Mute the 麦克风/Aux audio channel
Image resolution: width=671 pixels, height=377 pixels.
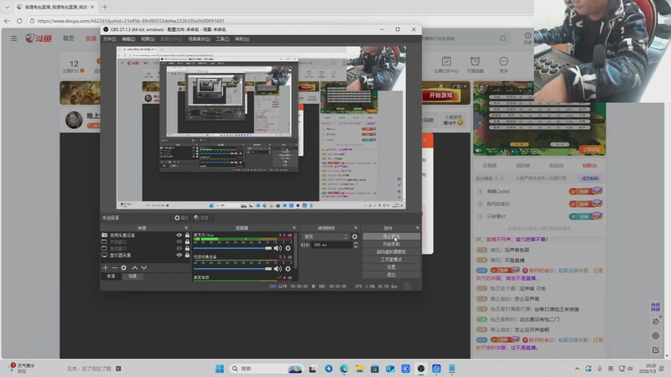coord(278,248)
